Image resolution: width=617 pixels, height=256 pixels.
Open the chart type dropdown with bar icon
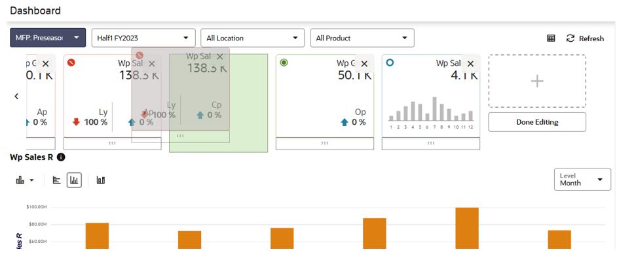coord(25,180)
